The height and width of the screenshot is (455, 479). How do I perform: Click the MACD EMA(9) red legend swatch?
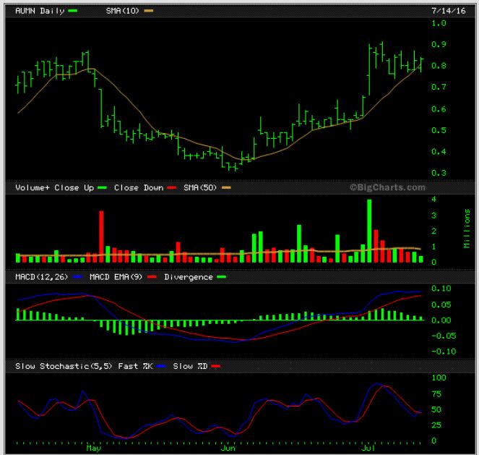[x=155, y=277]
